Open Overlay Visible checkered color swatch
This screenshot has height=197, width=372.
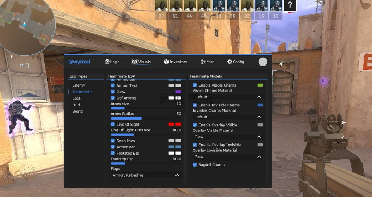click(260, 125)
